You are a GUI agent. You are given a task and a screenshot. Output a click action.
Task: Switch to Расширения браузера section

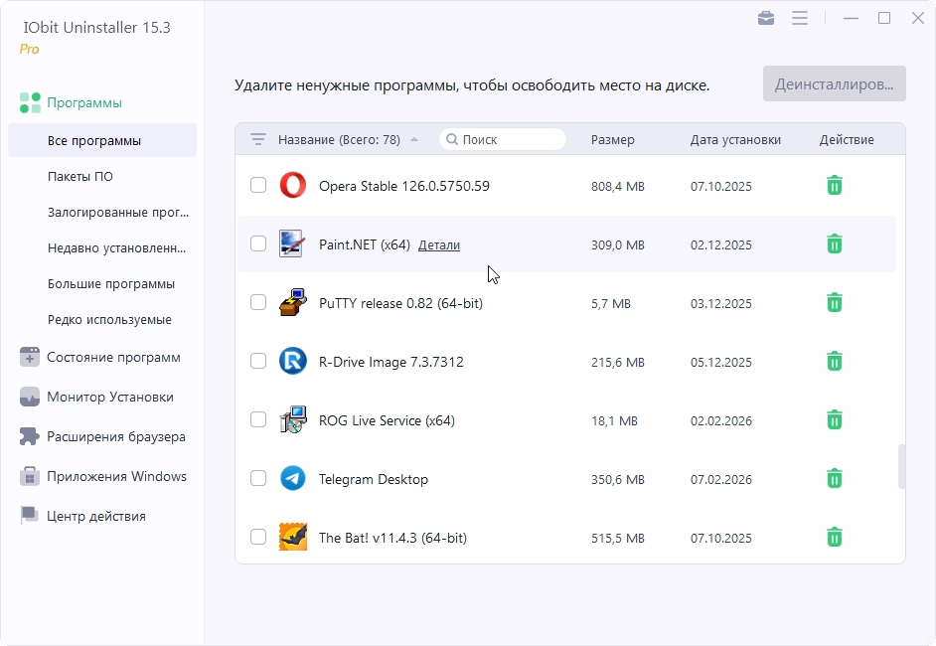(x=115, y=436)
